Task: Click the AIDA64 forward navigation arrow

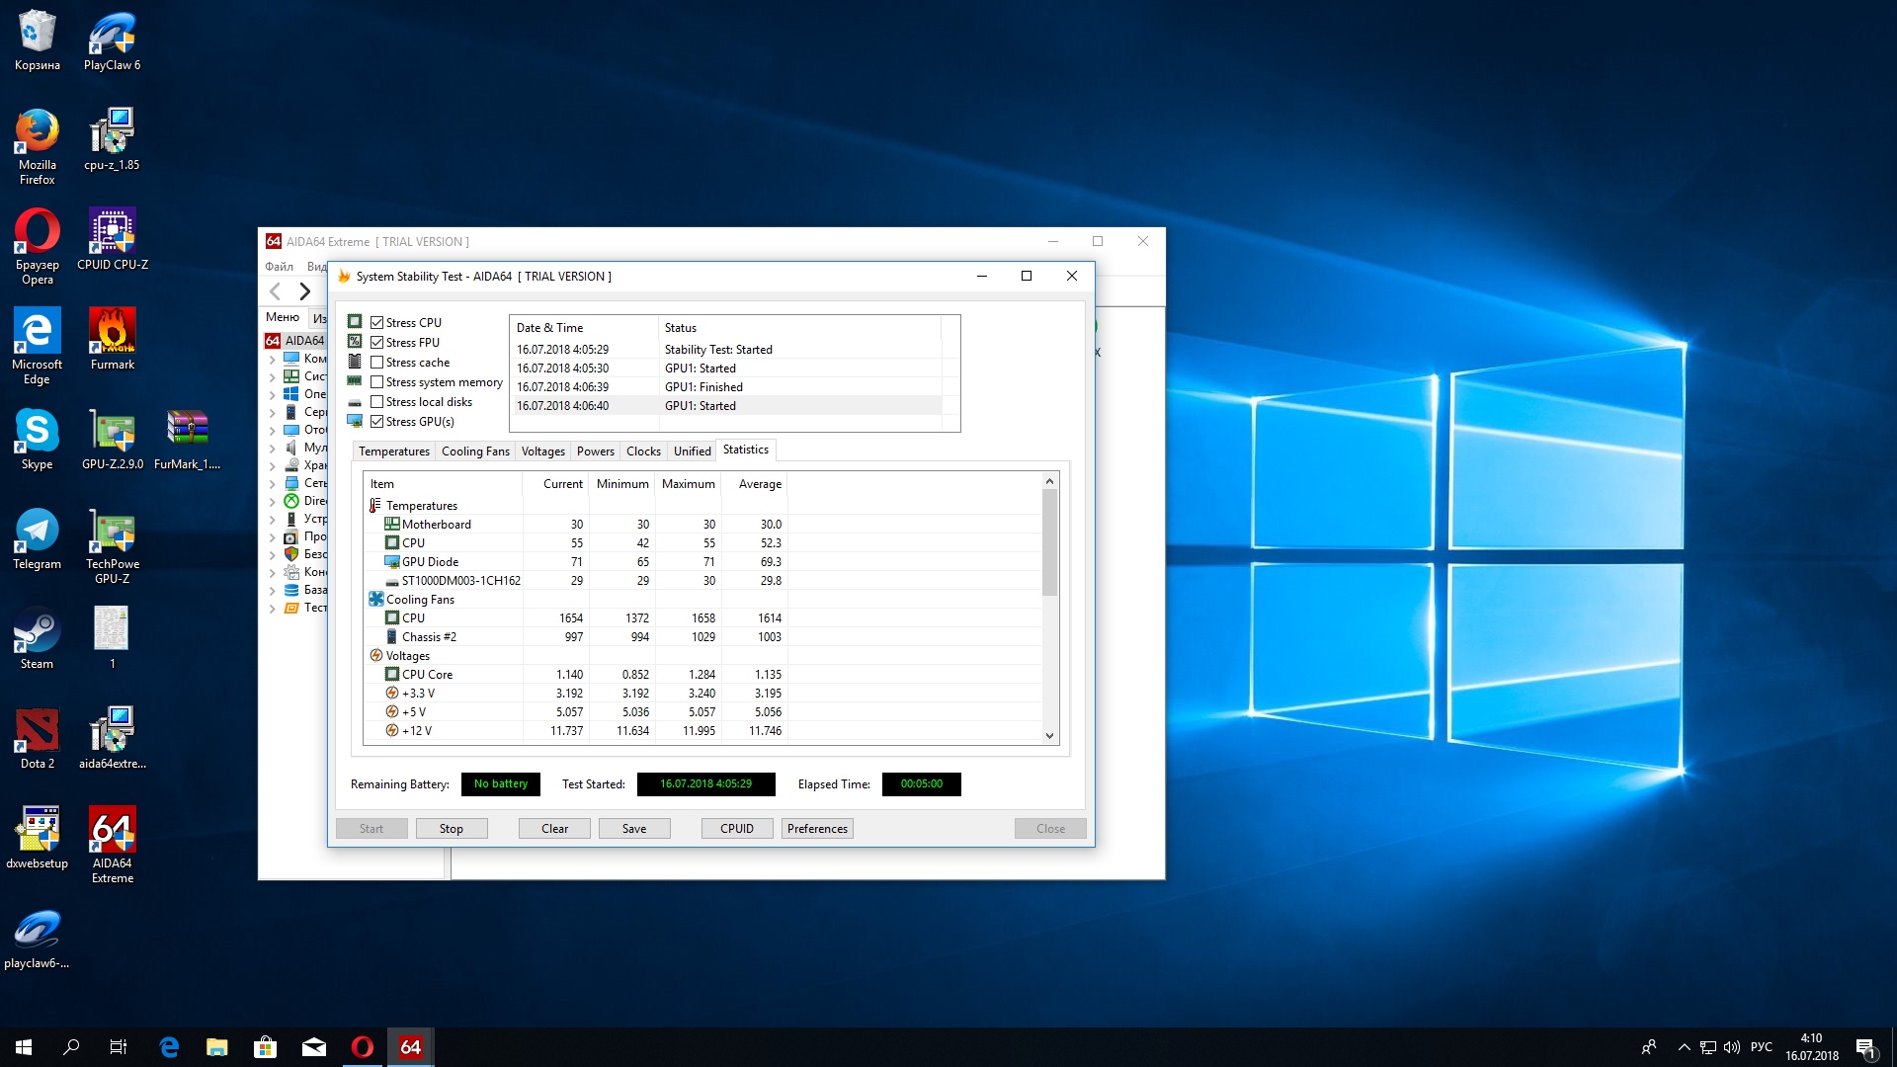Action: click(305, 291)
